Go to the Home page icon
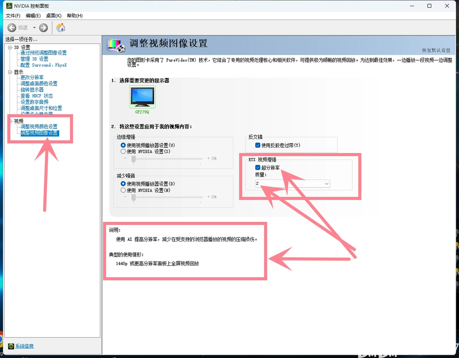This screenshot has width=459, height=358. point(60,28)
